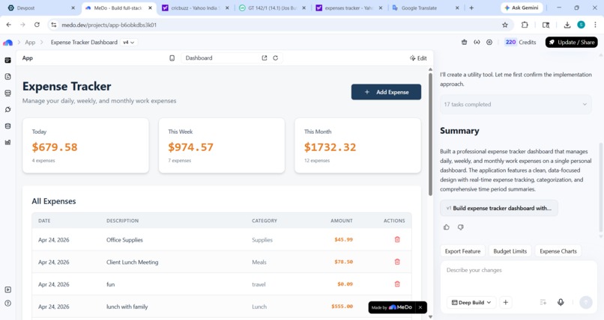The image size is (604, 320).
Task: Click the left sidebar help question icon
Action: coord(7,304)
